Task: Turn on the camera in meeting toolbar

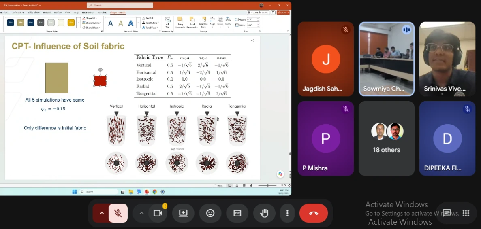Action: pos(158,213)
